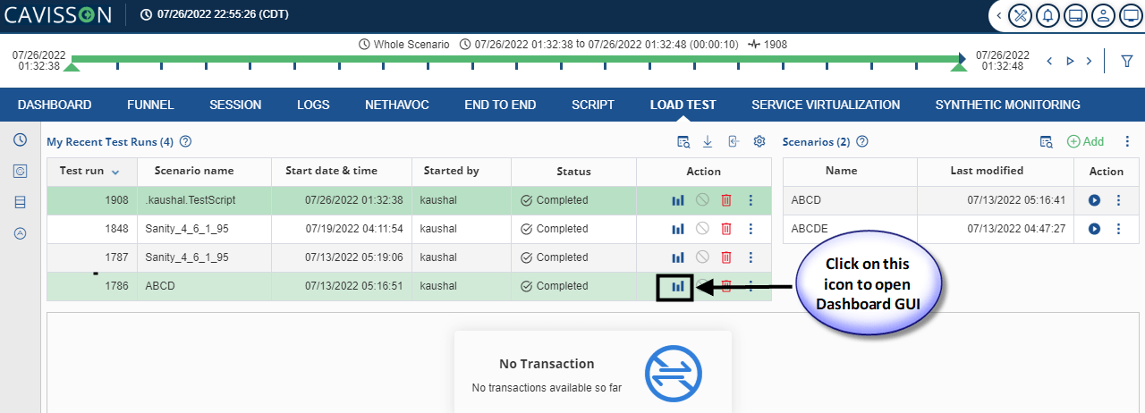Step timeline forward with right arrow
The image size is (1145, 413).
pos(1089,61)
